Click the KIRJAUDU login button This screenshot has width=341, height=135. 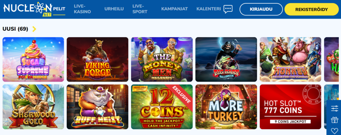point(261,9)
